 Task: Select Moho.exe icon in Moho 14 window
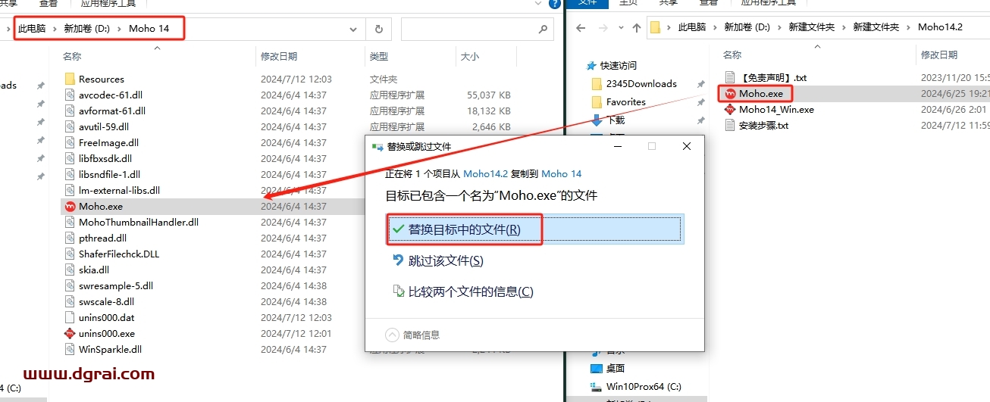click(70, 206)
